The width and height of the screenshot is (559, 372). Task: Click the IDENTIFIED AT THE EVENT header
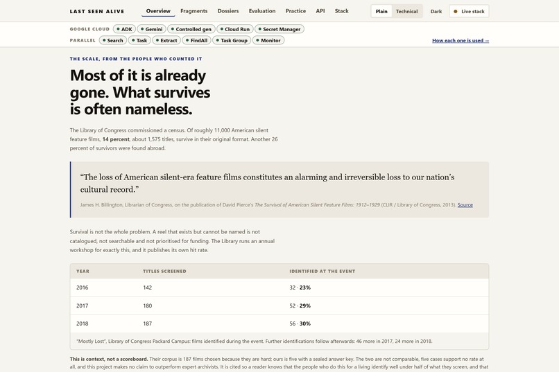pyautogui.click(x=322, y=272)
